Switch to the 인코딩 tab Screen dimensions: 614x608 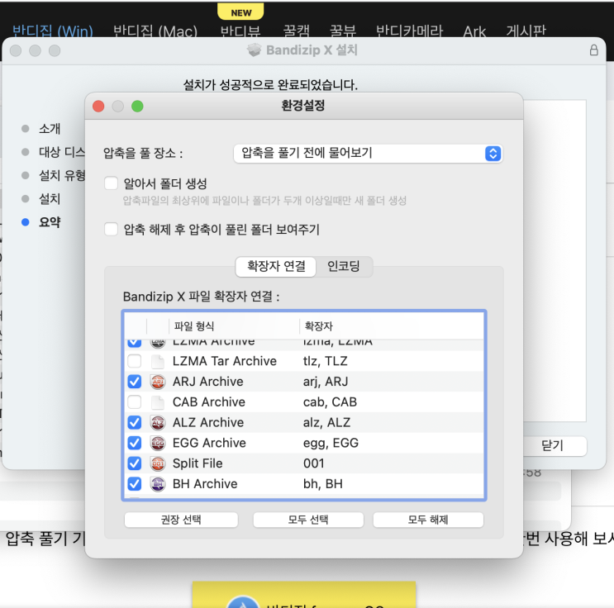[344, 267]
